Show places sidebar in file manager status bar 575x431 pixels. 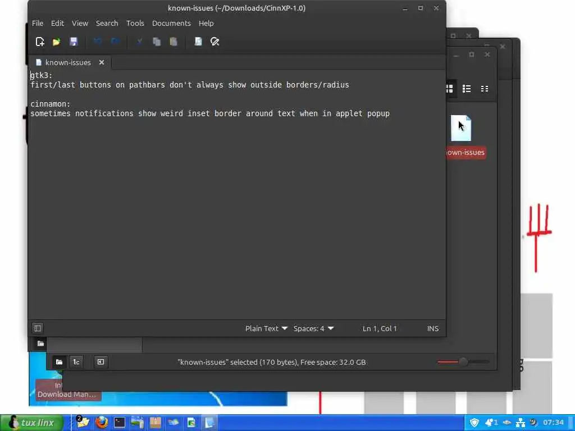point(59,362)
